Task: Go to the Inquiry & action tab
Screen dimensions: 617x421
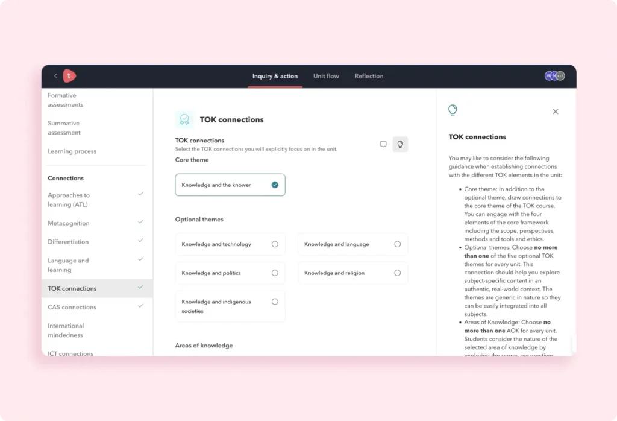Action: pyautogui.click(x=275, y=76)
